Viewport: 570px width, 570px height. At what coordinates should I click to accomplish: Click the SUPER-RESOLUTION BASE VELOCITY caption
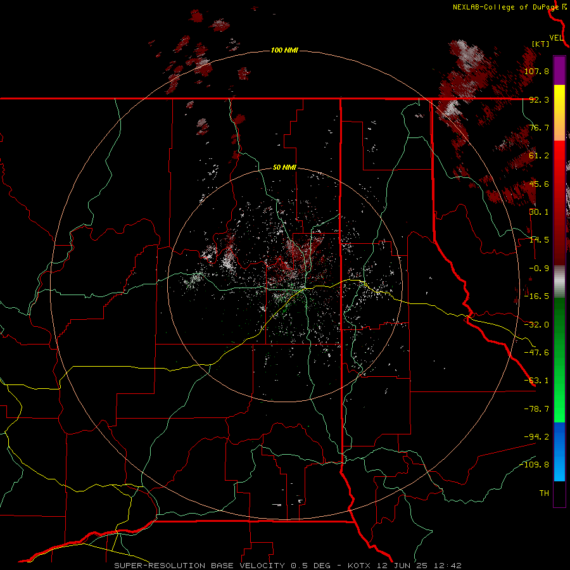pyautogui.click(x=199, y=566)
